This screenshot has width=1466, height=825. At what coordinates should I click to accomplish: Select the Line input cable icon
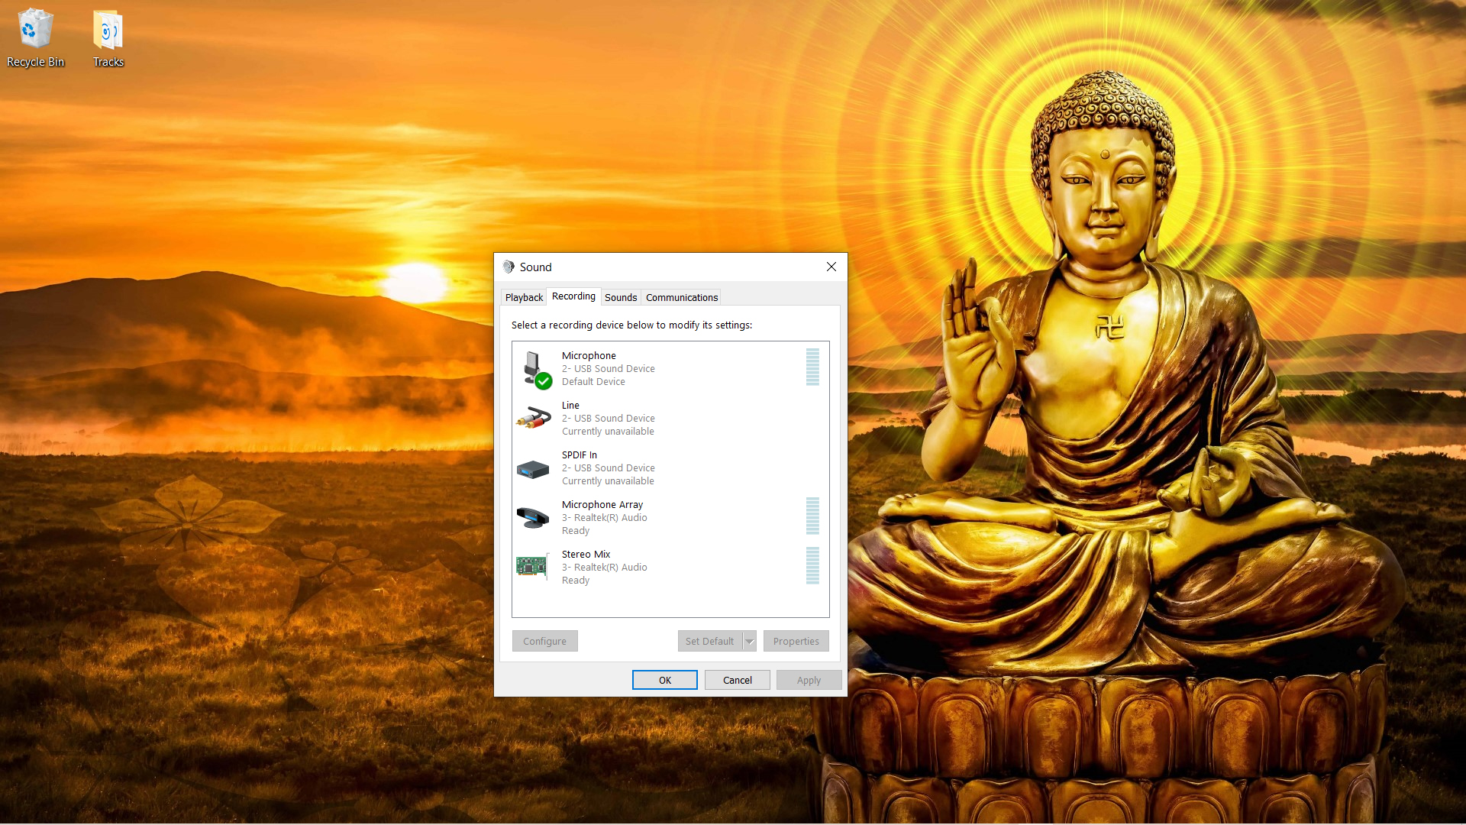[x=533, y=418]
